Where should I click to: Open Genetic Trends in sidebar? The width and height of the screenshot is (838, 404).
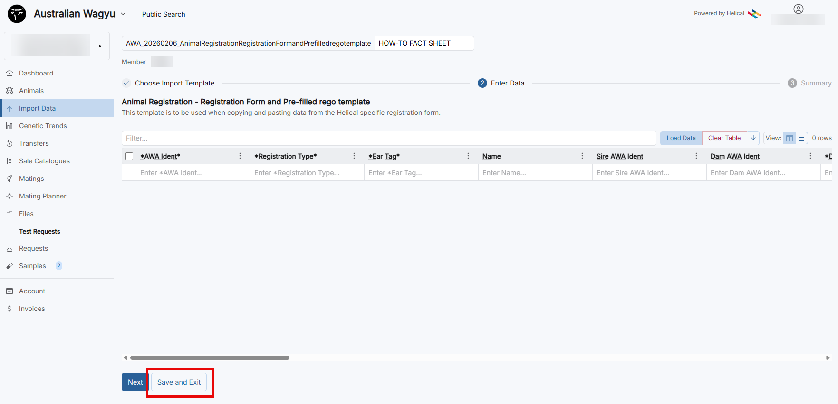[43, 126]
